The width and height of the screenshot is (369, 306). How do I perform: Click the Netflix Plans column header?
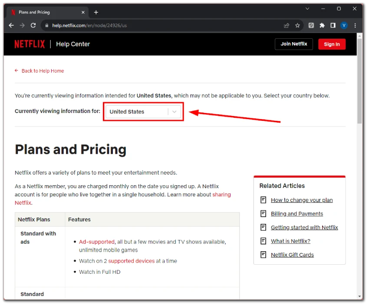34,220
